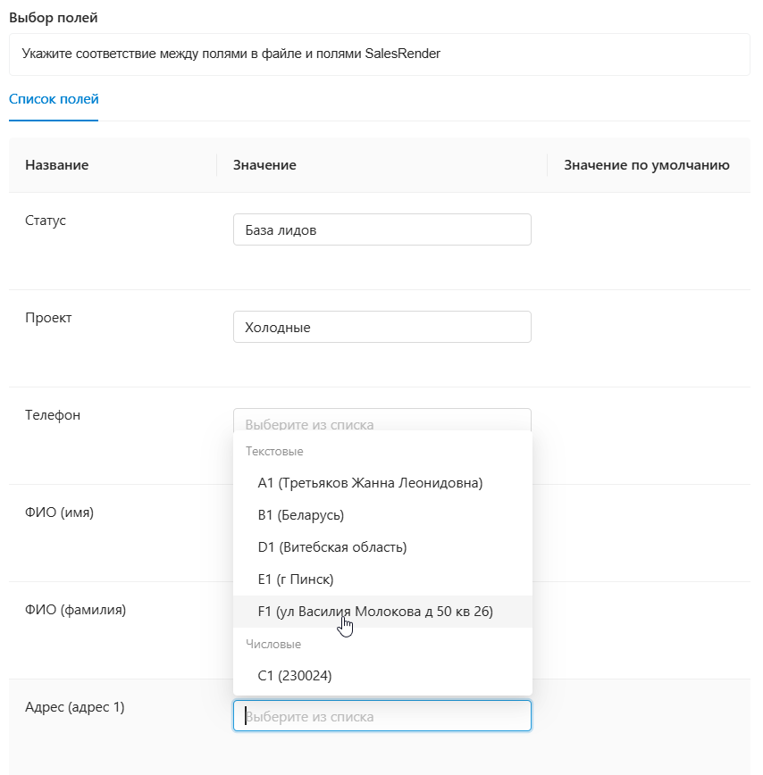Click the Проект row label

coord(48,318)
